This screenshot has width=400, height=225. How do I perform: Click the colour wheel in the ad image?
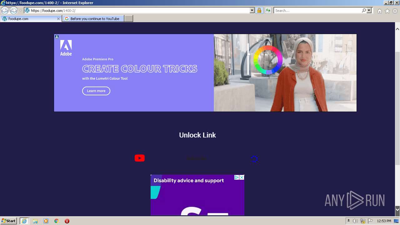point(268,60)
